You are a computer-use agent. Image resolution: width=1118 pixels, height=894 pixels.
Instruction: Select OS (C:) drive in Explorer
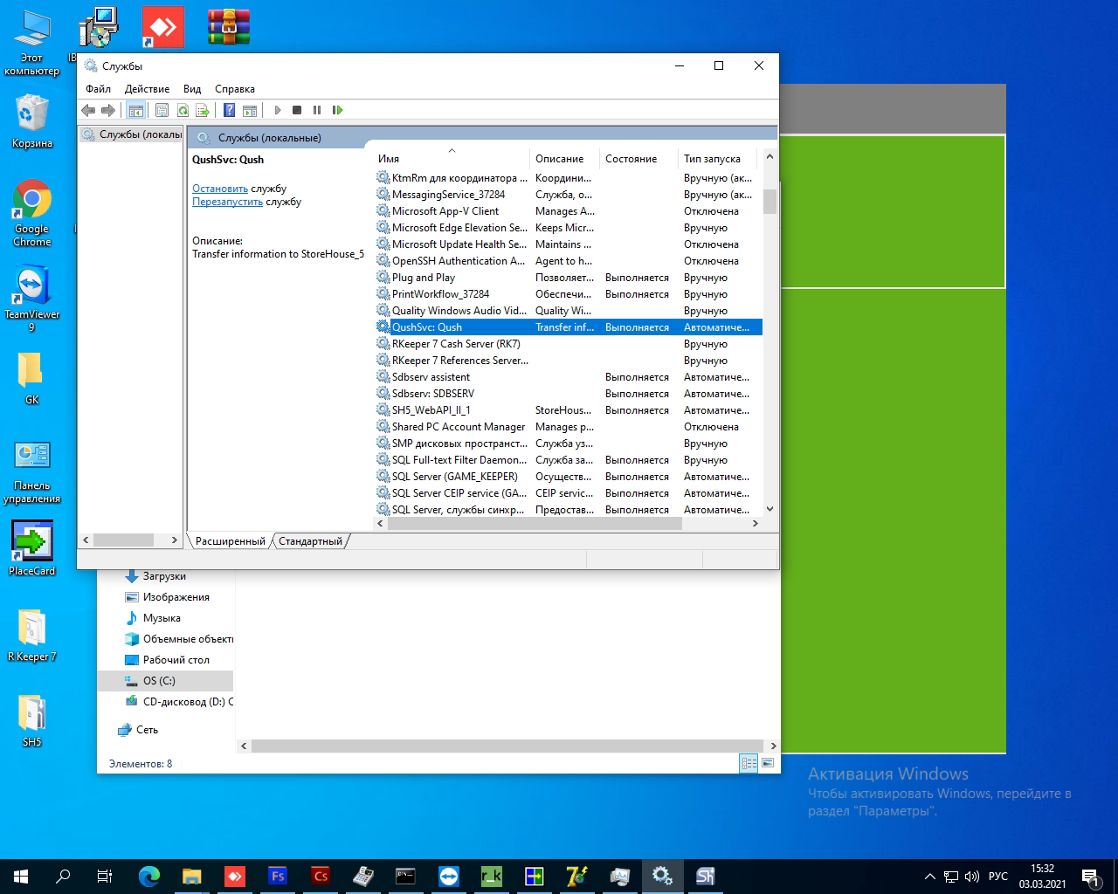point(165,681)
